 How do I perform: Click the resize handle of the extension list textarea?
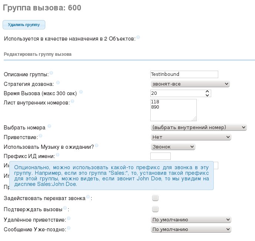click(194, 119)
